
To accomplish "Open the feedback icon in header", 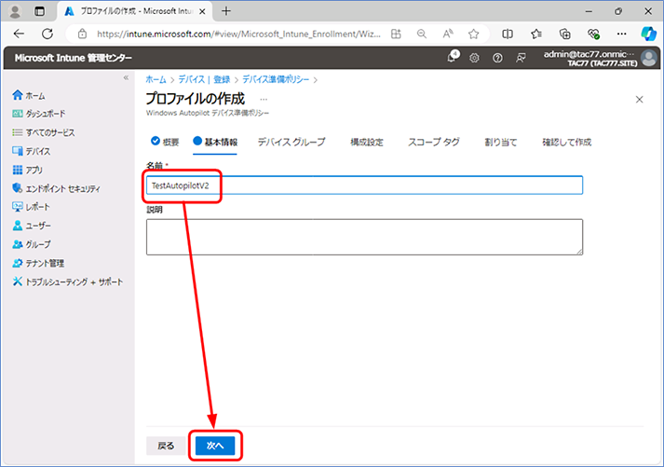I will point(521,58).
